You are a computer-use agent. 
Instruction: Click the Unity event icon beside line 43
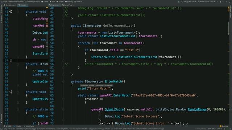click(x=11, y=12)
